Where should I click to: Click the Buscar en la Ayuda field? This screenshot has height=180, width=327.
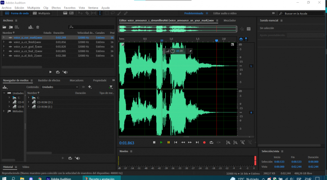pyautogui.click(x=301, y=13)
